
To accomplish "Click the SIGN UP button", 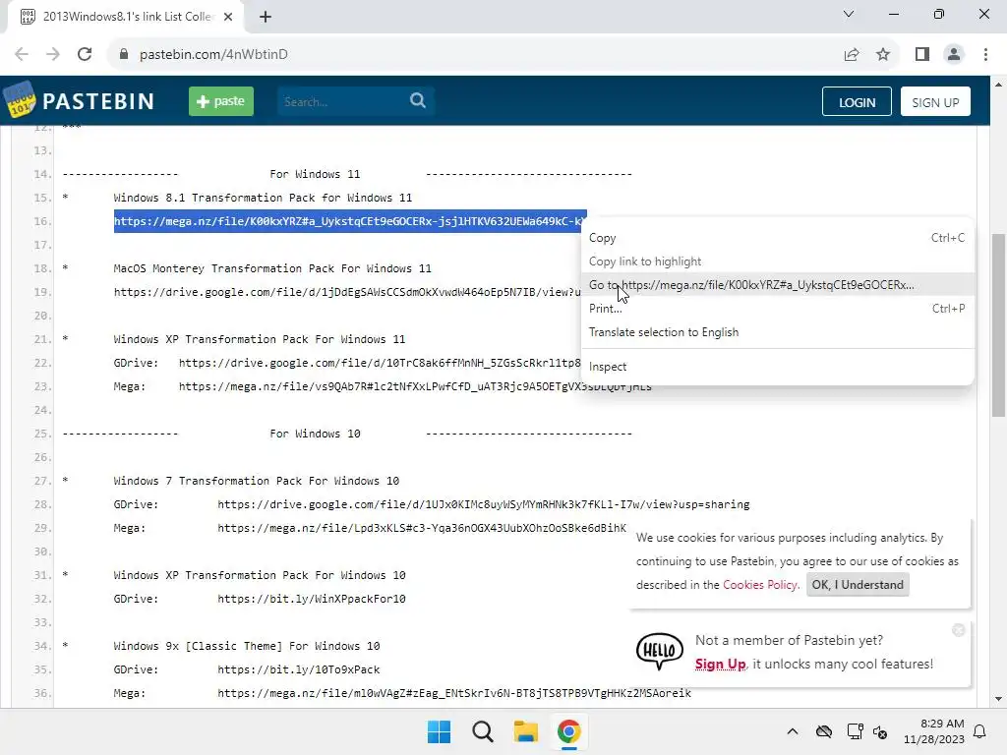I will click(x=935, y=102).
